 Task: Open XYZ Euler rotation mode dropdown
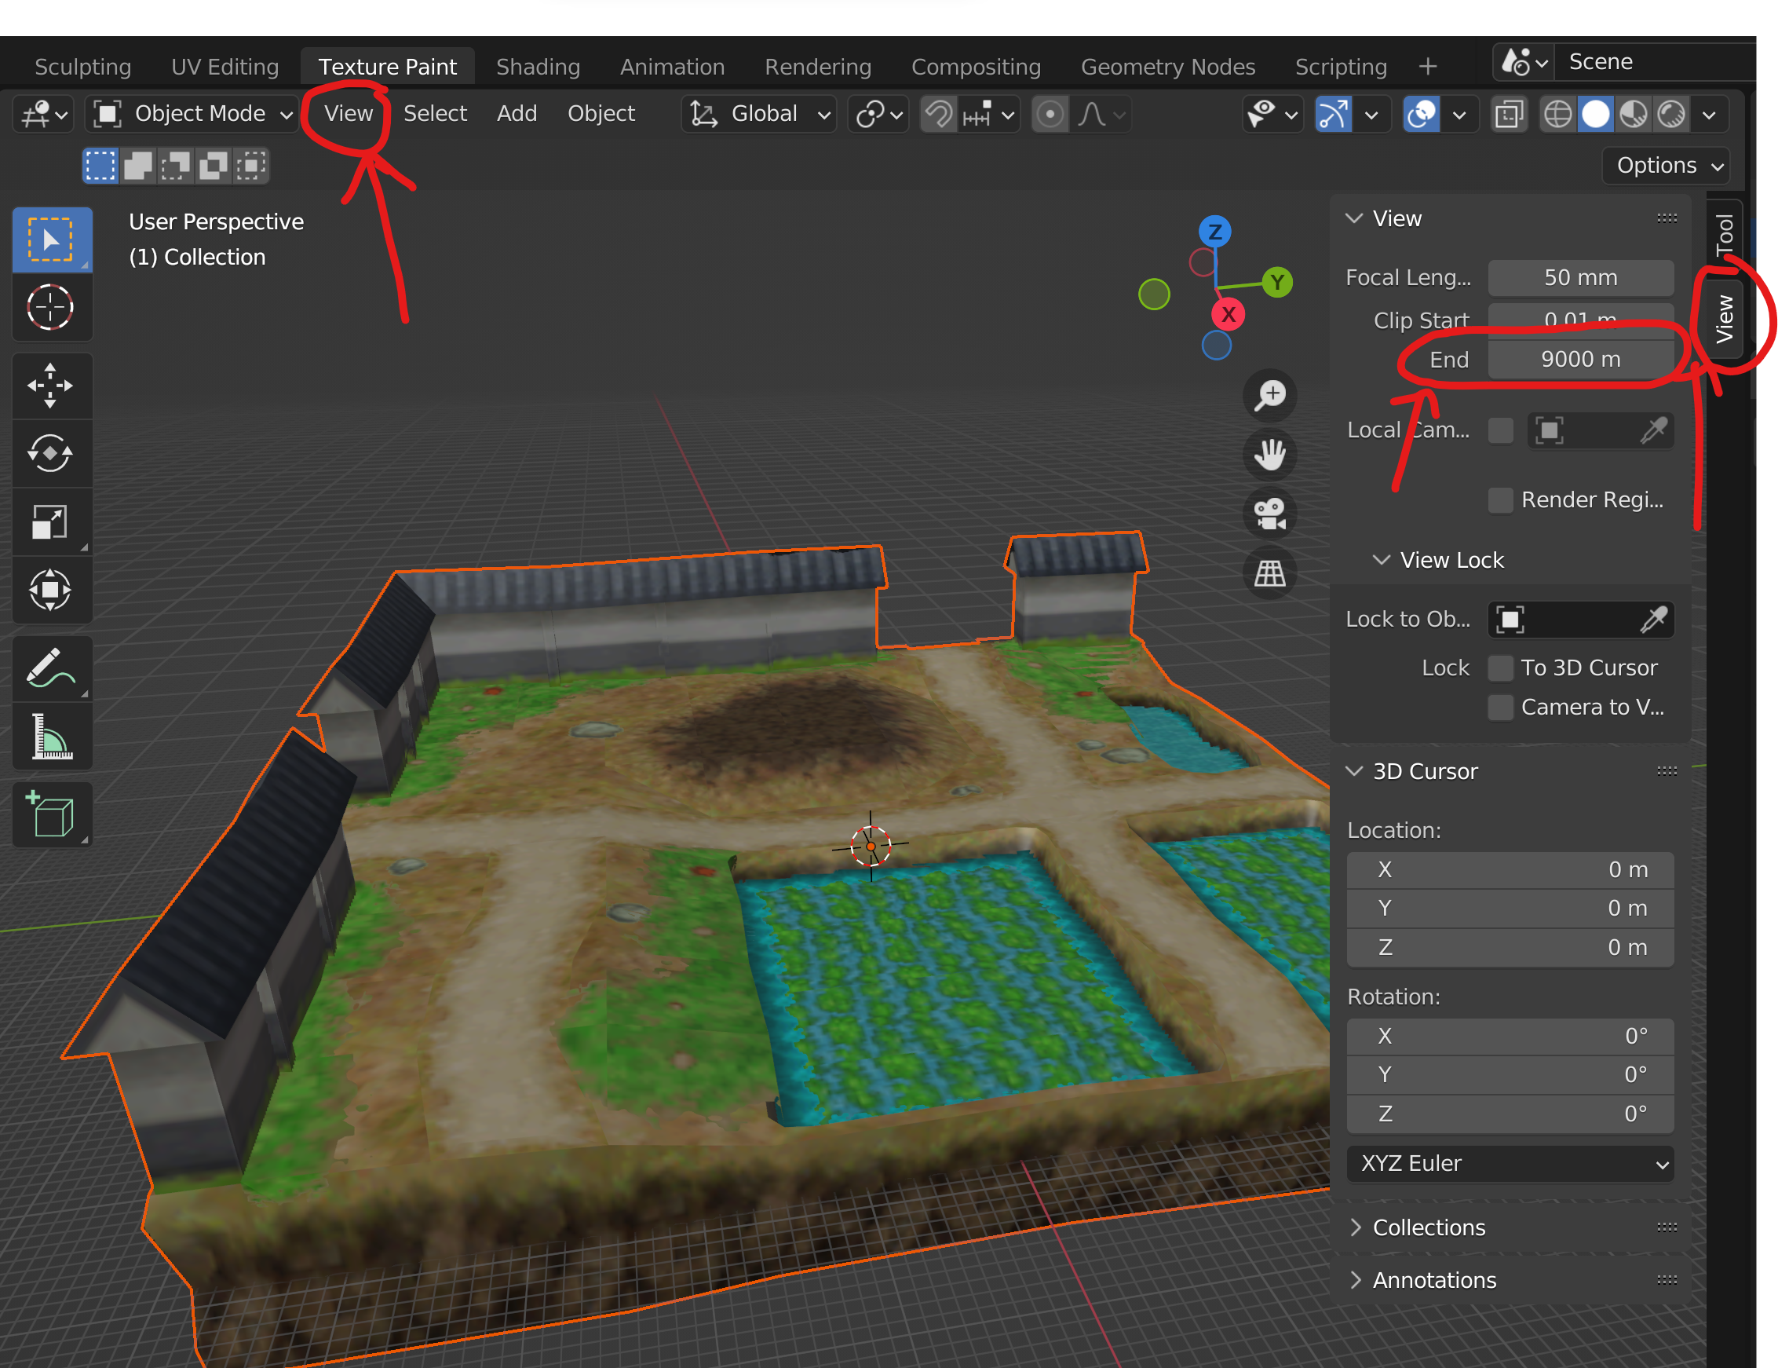pyautogui.click(x=1510, y=1164)
